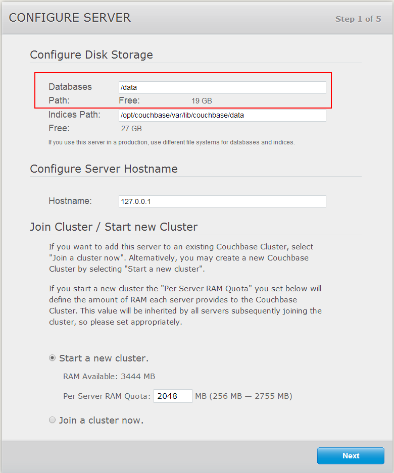Click the Configure Server title text
394x473 pixels.
tap(70, 18)
